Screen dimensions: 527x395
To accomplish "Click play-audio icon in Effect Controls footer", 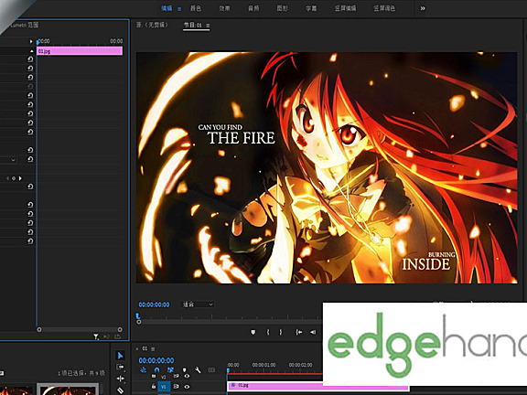I will click(106, 336).
